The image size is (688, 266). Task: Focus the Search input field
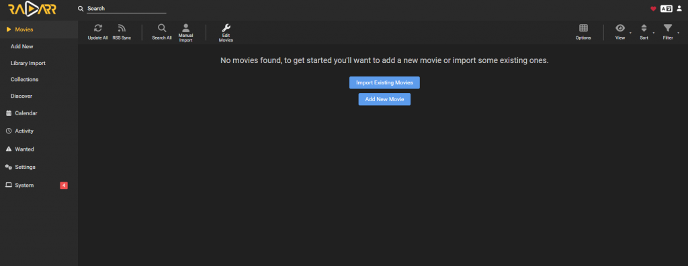(x=126, y=9)
